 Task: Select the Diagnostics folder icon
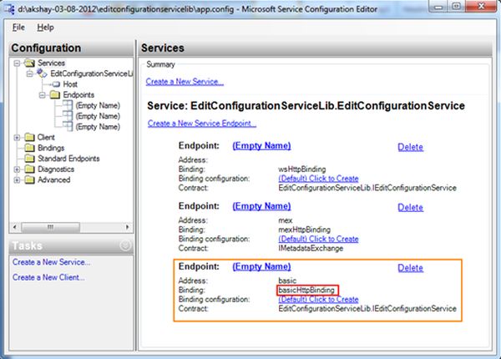click(29, 169)
